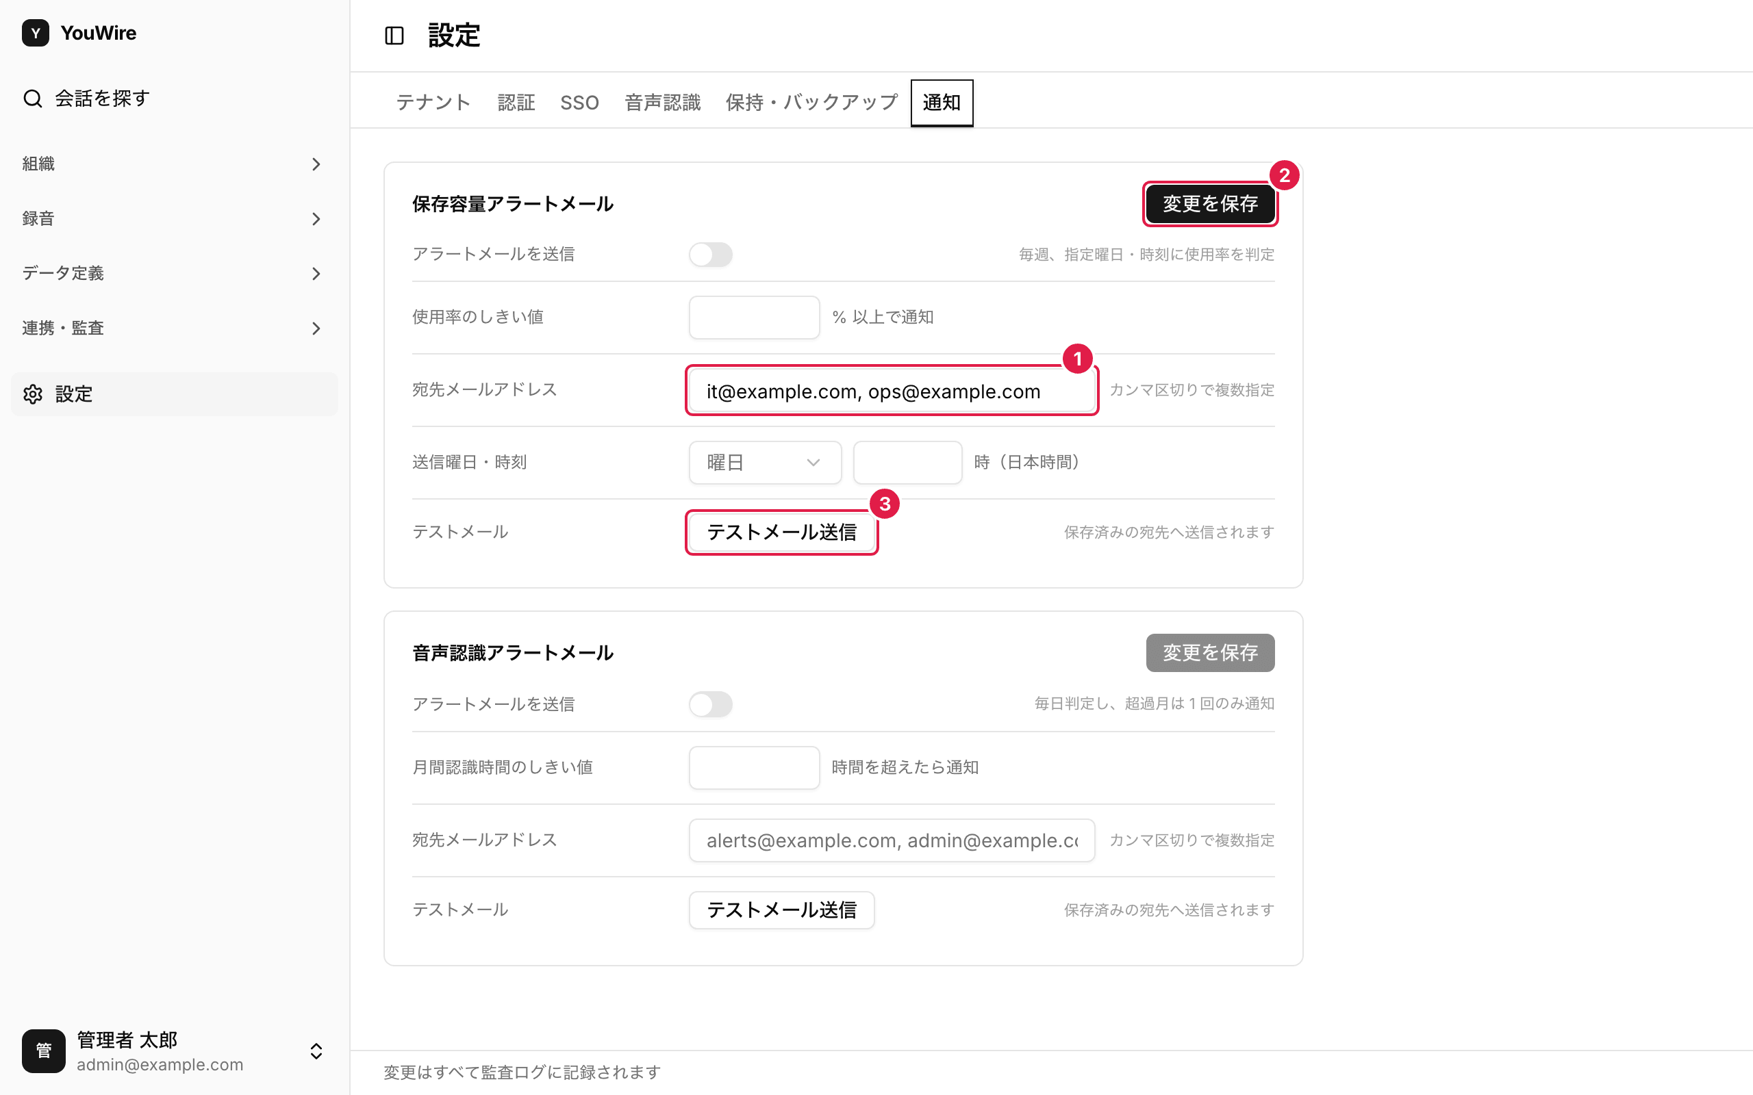This screenshot has height=1095, width=1753.
Task: Click the 設定 page title
Action: [454, 36]
